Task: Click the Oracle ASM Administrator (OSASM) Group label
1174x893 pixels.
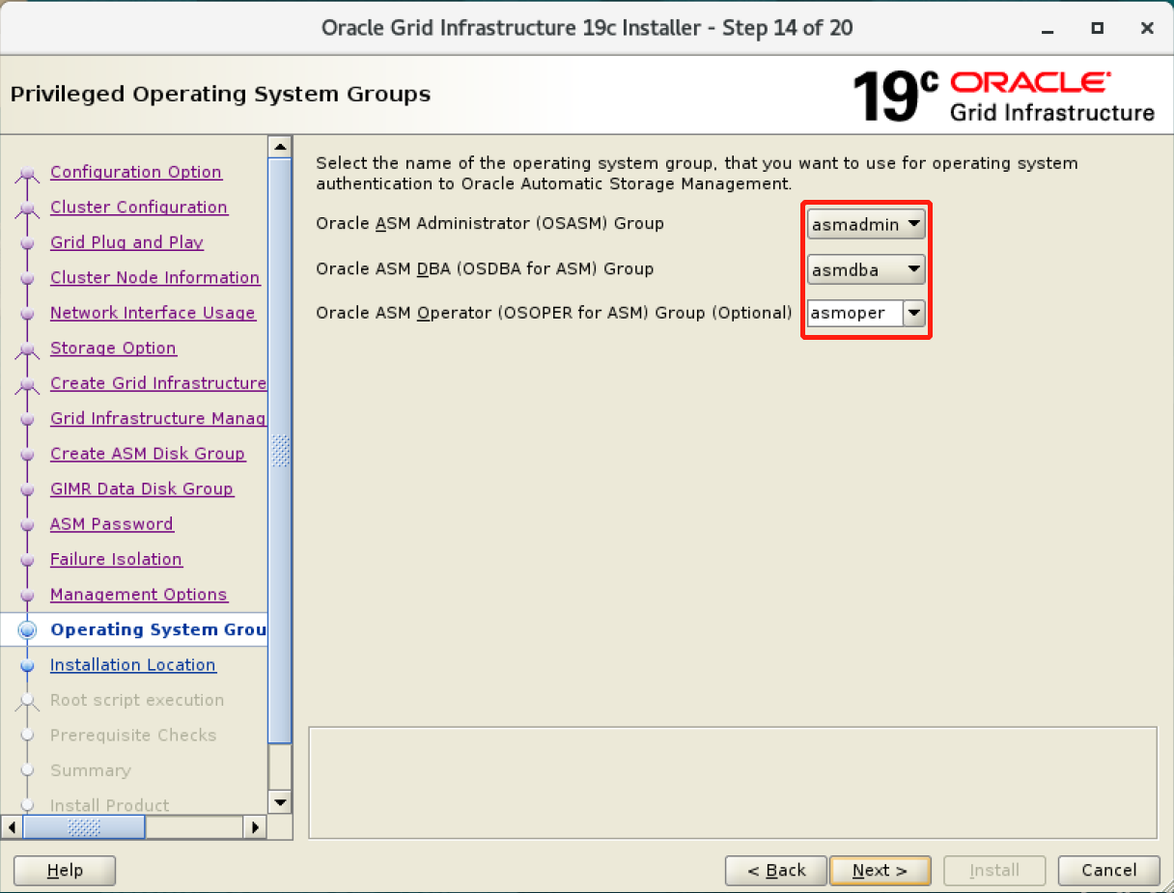Action: [490, 224]
